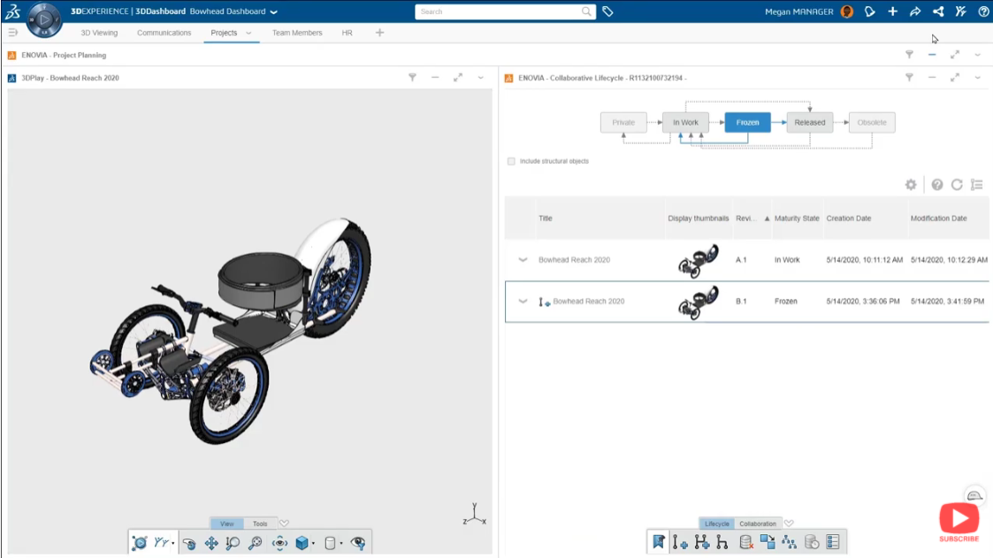Select the Zoom magnifier tool
993x558 pixels.
click(233, 543)
